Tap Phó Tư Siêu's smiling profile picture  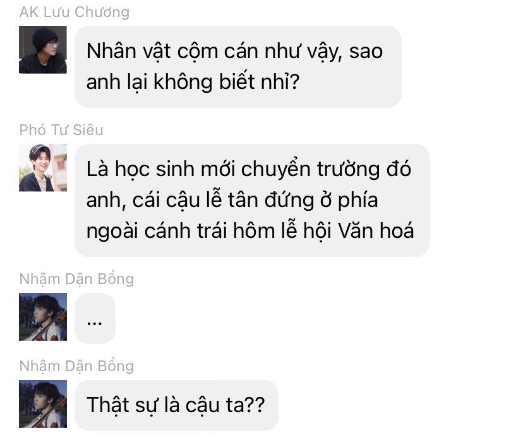click(x=43, y=168)
